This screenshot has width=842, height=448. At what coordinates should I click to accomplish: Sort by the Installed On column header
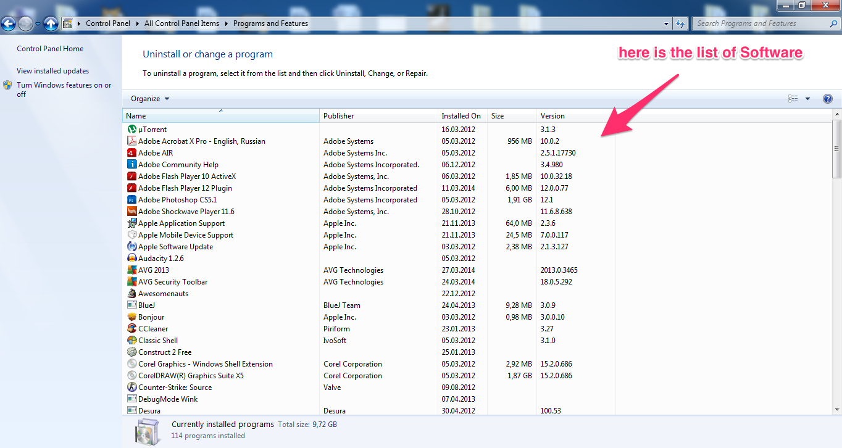tap(462, 115)
